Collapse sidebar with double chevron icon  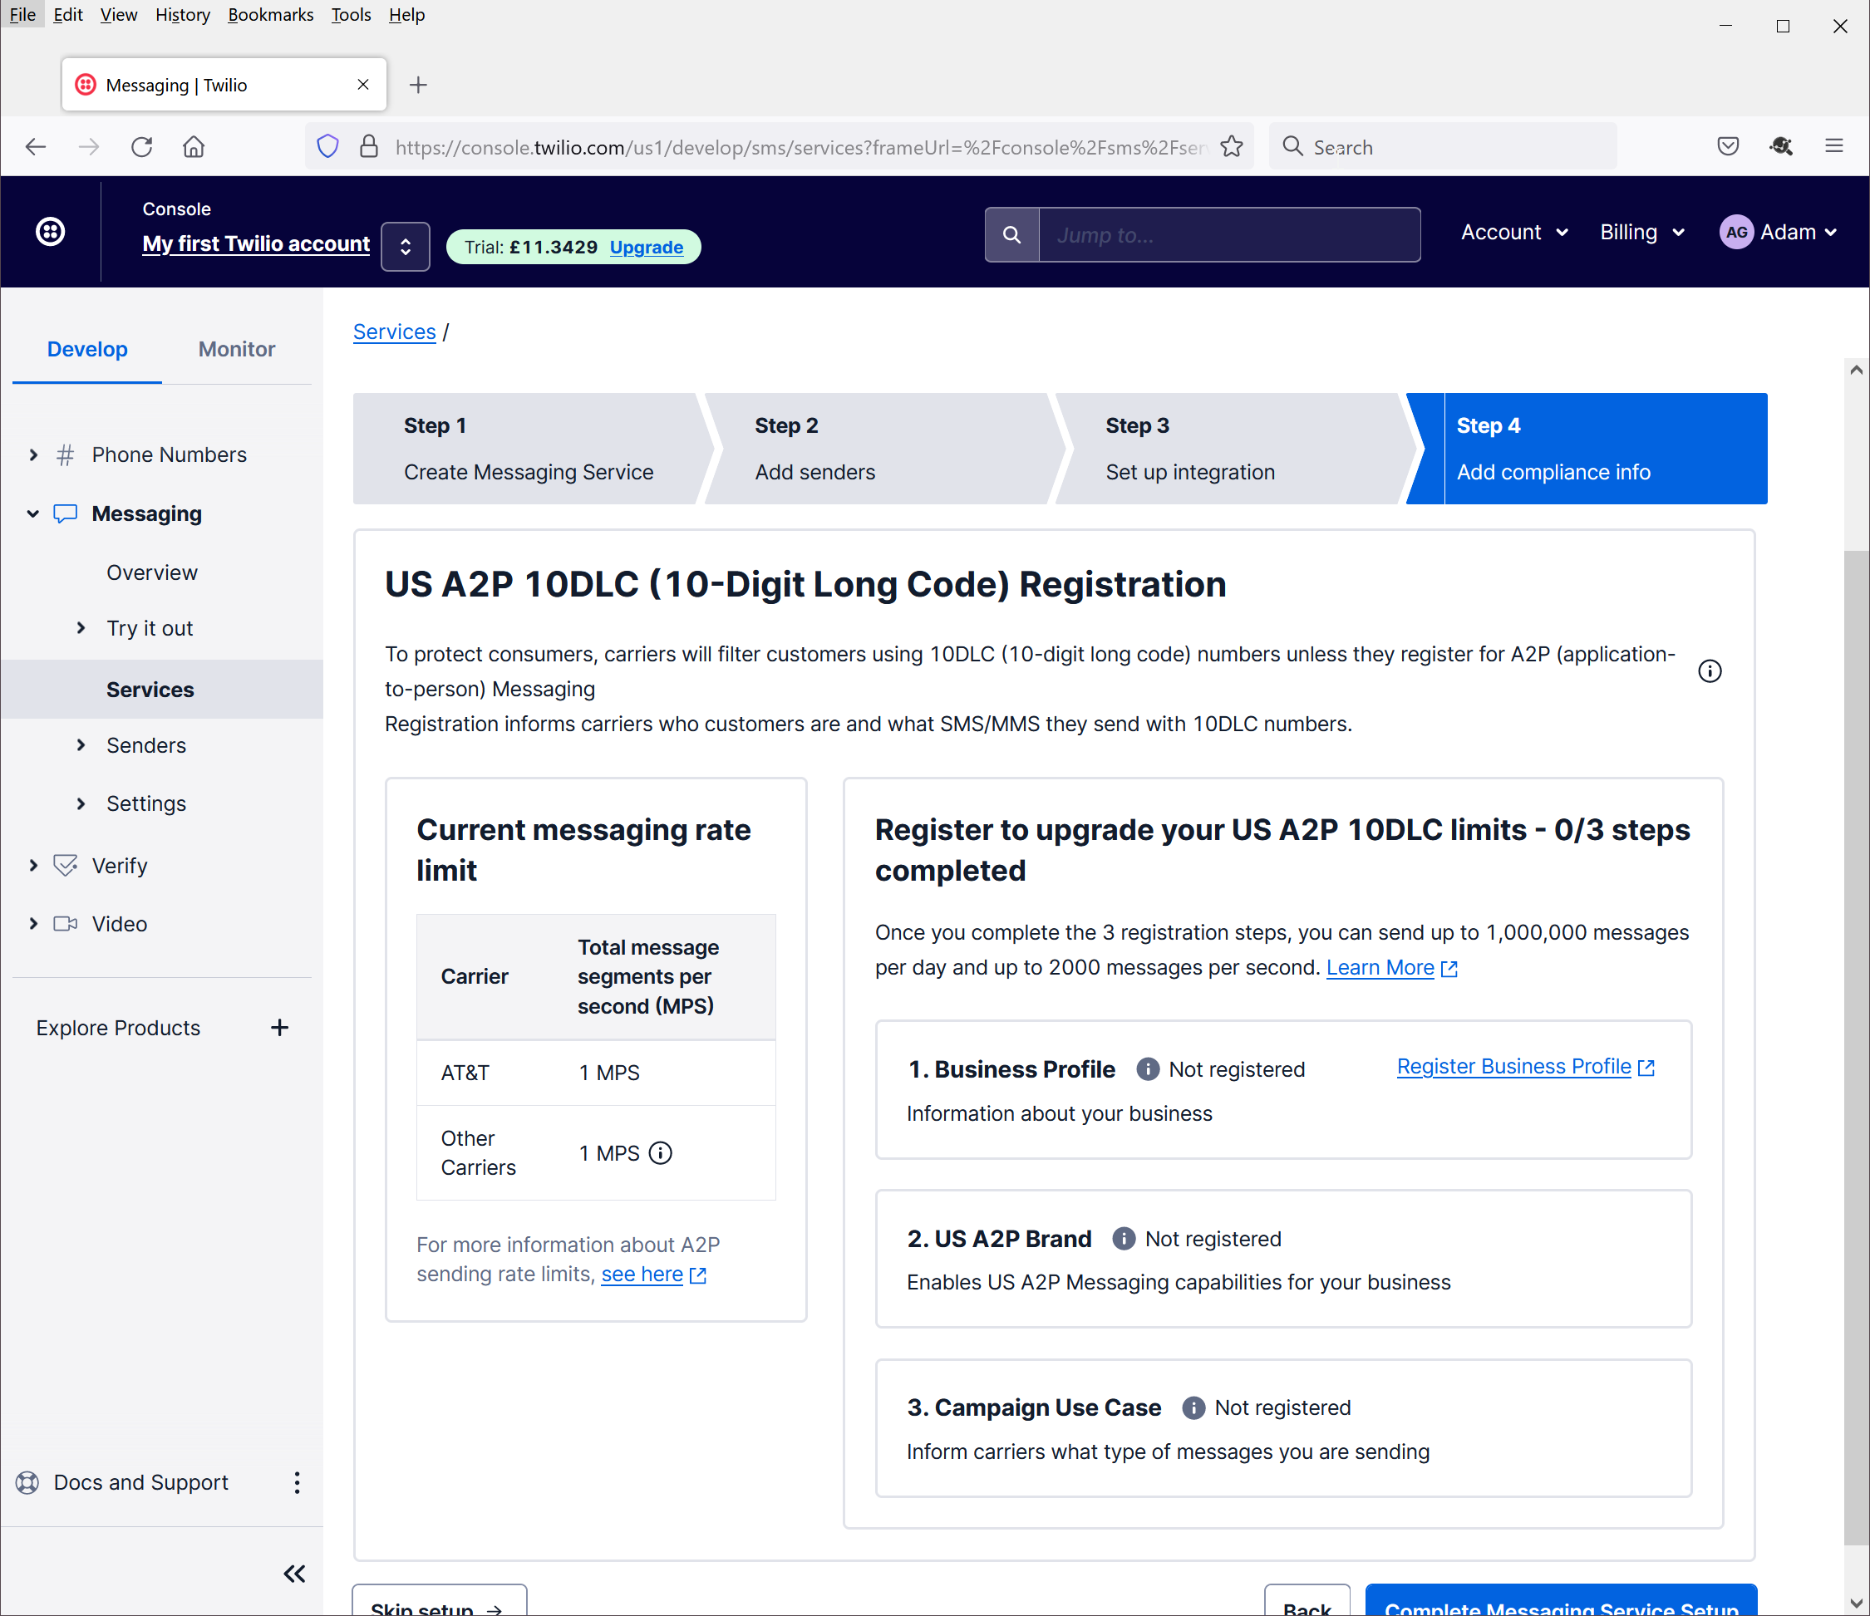tap(294, 1574)
